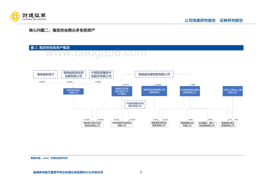Select the 中免凤凰机场免税品有限公司 box
The image size is (272, 192).
click(122, 124)
